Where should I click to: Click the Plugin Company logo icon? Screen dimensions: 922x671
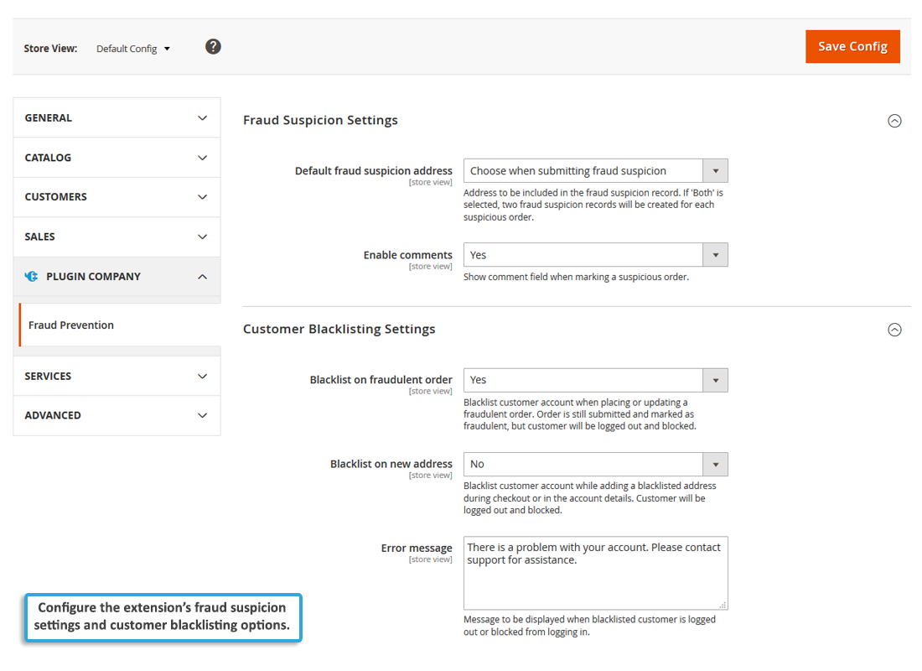tap(31, 276)
